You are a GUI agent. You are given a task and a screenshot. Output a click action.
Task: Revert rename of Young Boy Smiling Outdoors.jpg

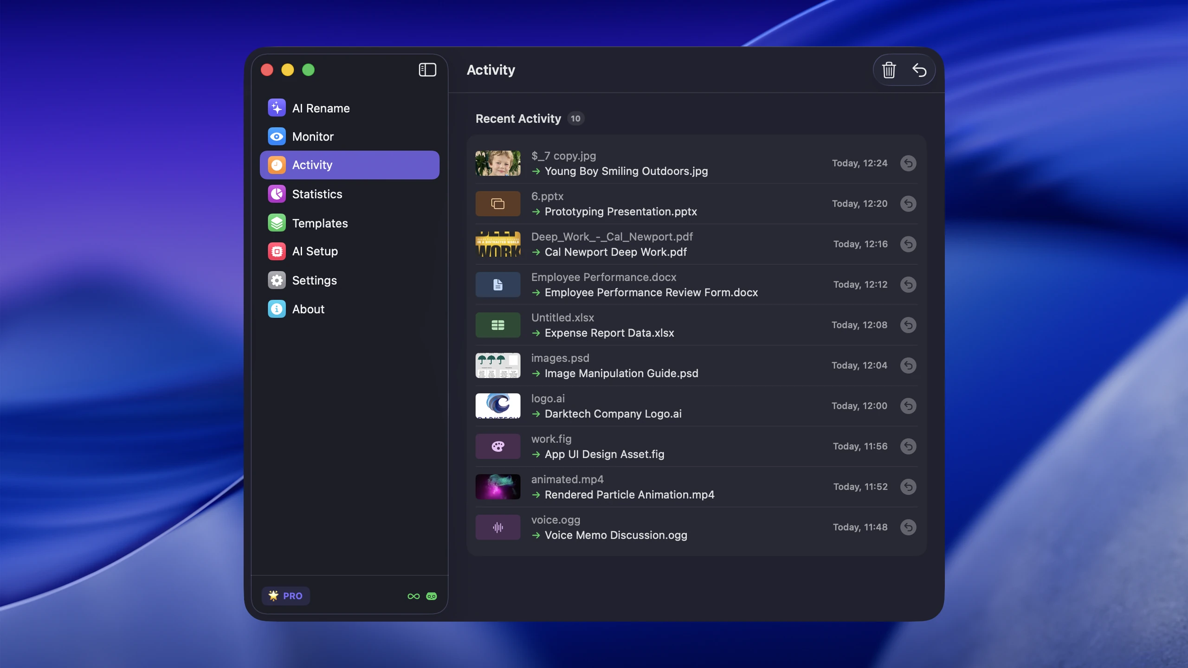point(908,163)
